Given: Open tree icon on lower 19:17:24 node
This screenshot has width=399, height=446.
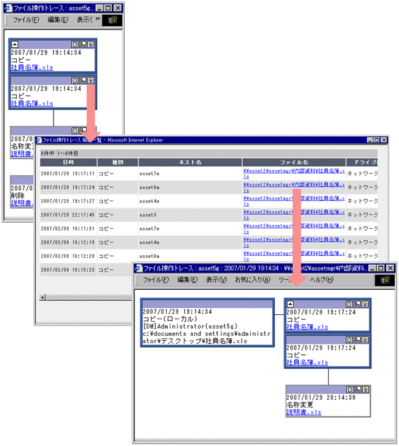Looking at the screenshot, I should [x=357, y=340].
